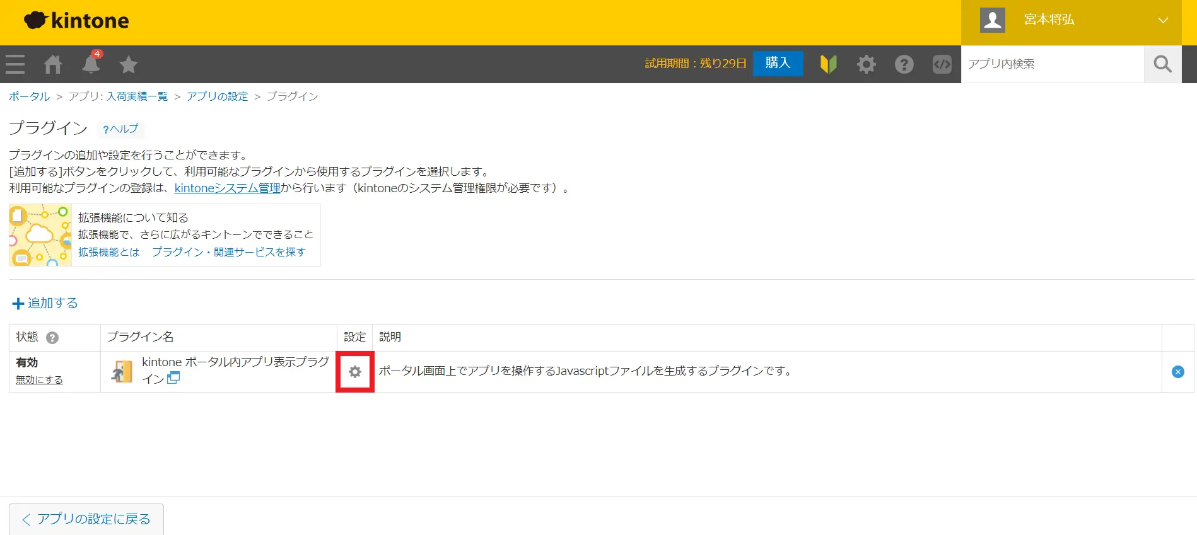Click the 説明 column header

click(390, 337)
